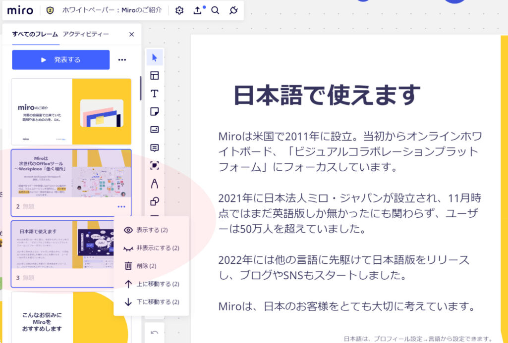Image resolution: width=508 pixels, height=343 pixels.
Task: Click the paragraph starting 2021年に日本法人
Action: (349, 213)
